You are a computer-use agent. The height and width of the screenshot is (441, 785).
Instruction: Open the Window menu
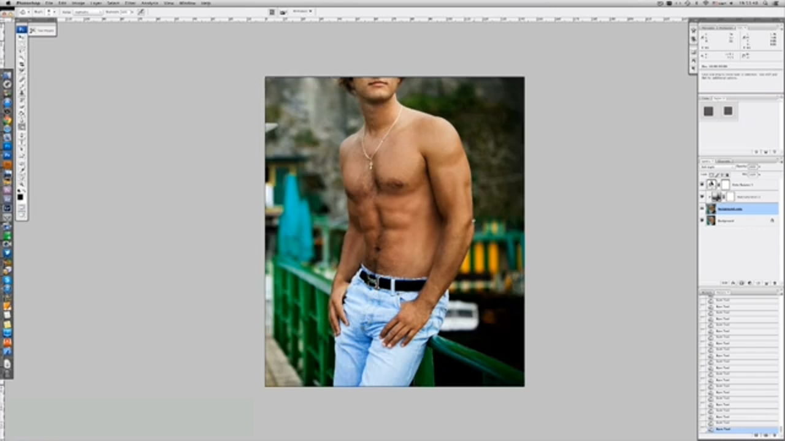(x=187, y=3)
